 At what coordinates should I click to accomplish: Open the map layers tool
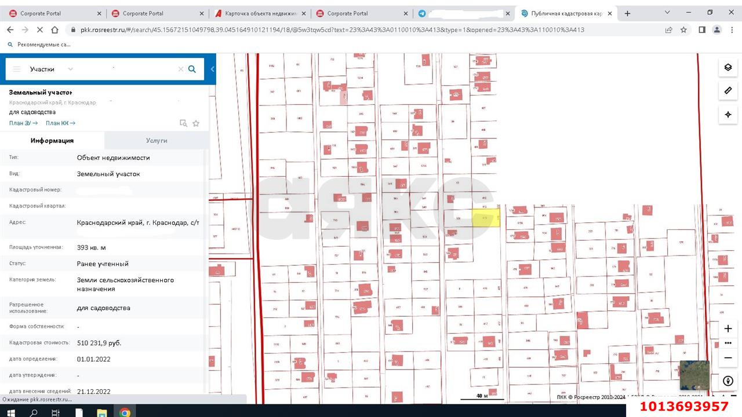point(728,67)
